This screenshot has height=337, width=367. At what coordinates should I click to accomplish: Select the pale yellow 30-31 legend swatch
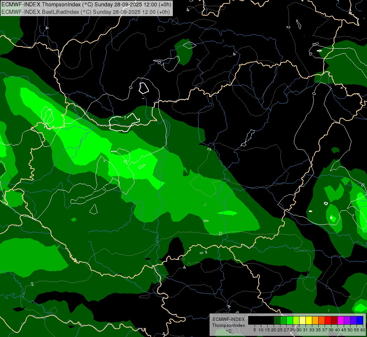click(303, 320)
